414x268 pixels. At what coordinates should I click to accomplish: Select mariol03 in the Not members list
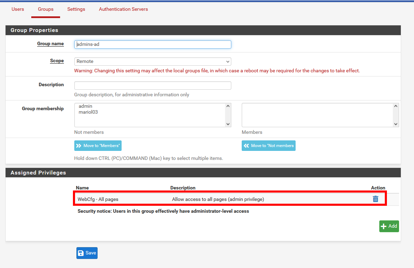click(88, 112)
